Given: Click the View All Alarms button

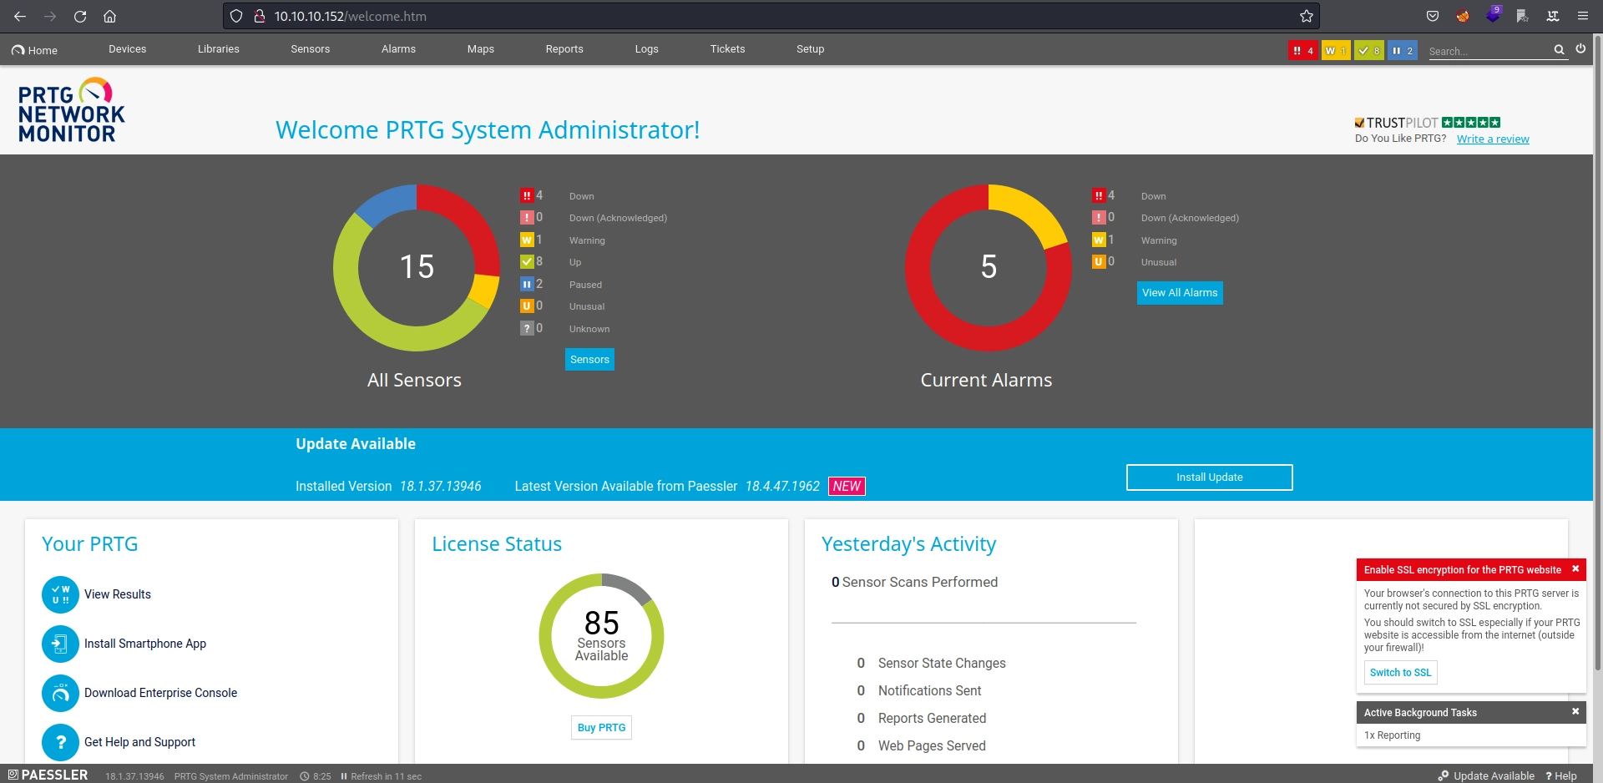Looking at the screenshot, I should pyautogui.click(x=1179, y=293).
